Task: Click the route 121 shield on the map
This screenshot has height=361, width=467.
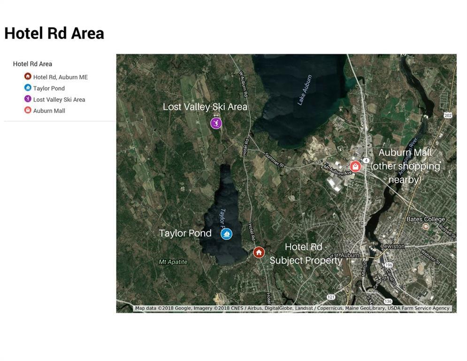Action: pos(331,297)
